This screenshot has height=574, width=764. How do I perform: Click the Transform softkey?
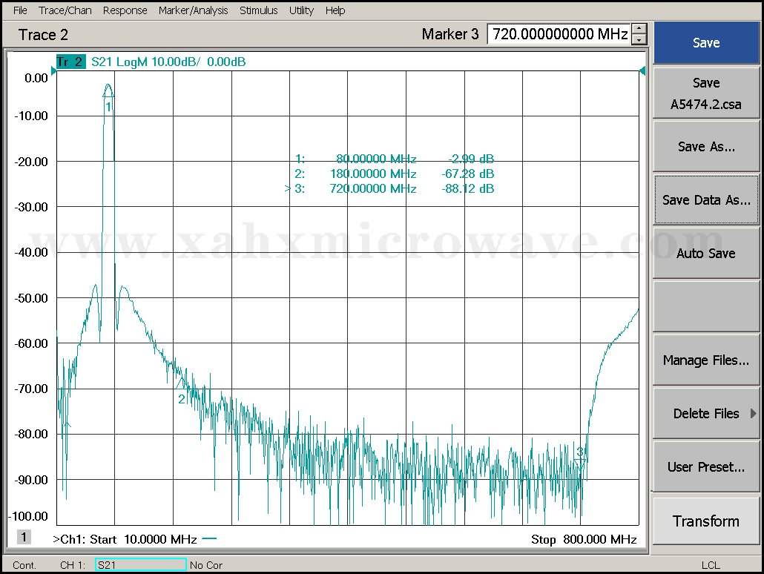tap(706, 521)
